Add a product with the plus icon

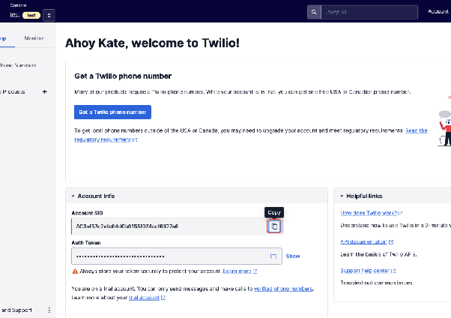tap(45, 92)
